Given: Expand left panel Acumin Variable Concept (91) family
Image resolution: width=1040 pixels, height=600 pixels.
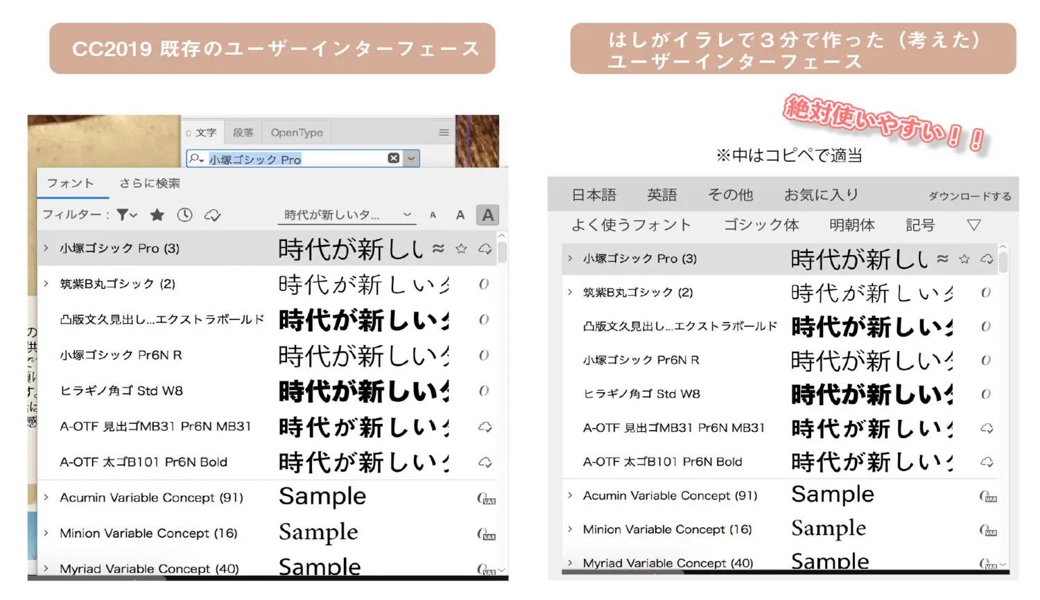Looking at the screenshot, I should tap(46, 497).
